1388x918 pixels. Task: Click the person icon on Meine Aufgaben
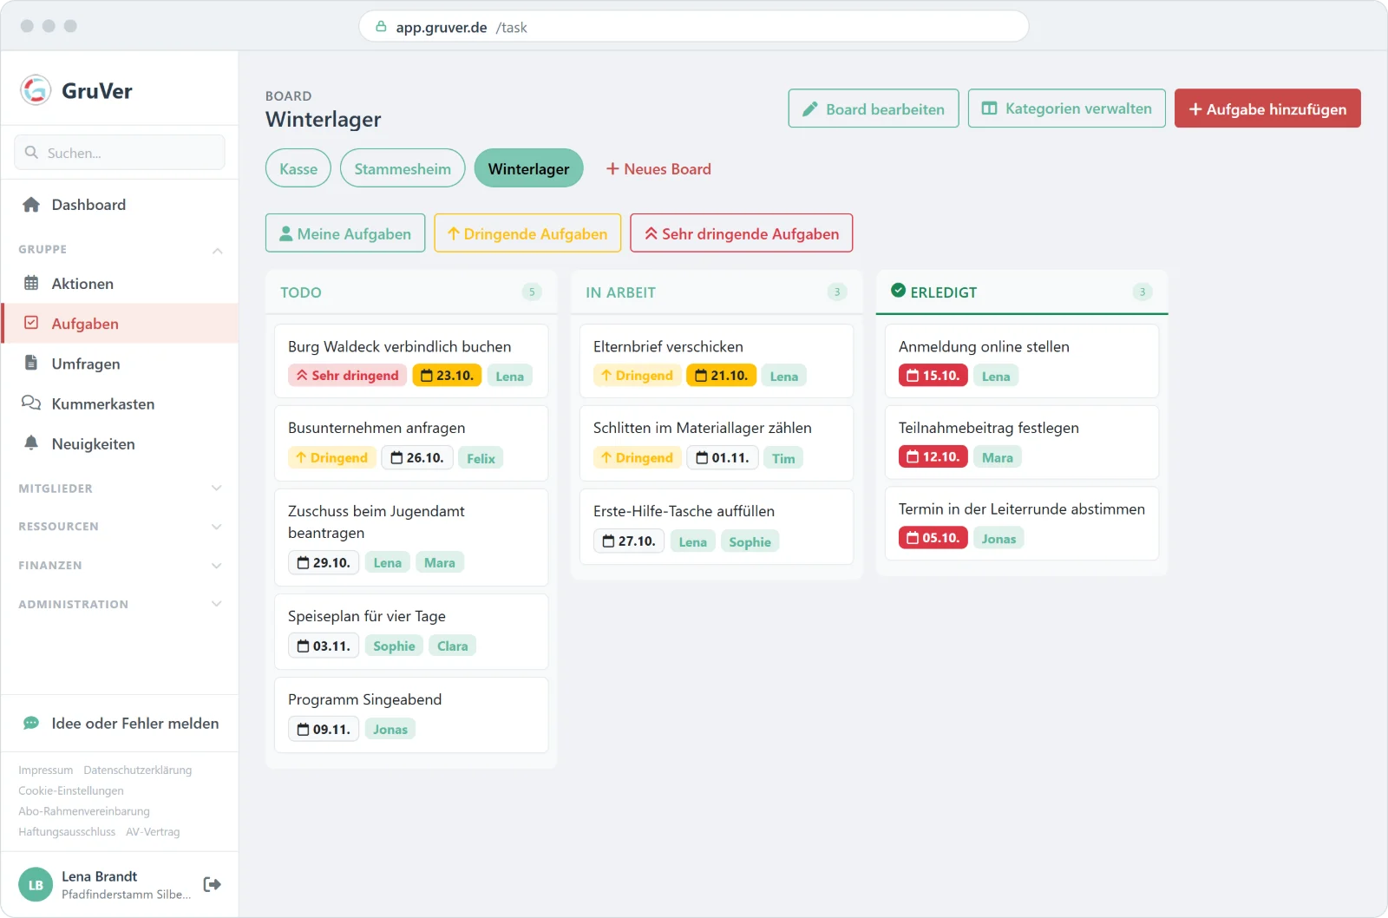(285, 233)
